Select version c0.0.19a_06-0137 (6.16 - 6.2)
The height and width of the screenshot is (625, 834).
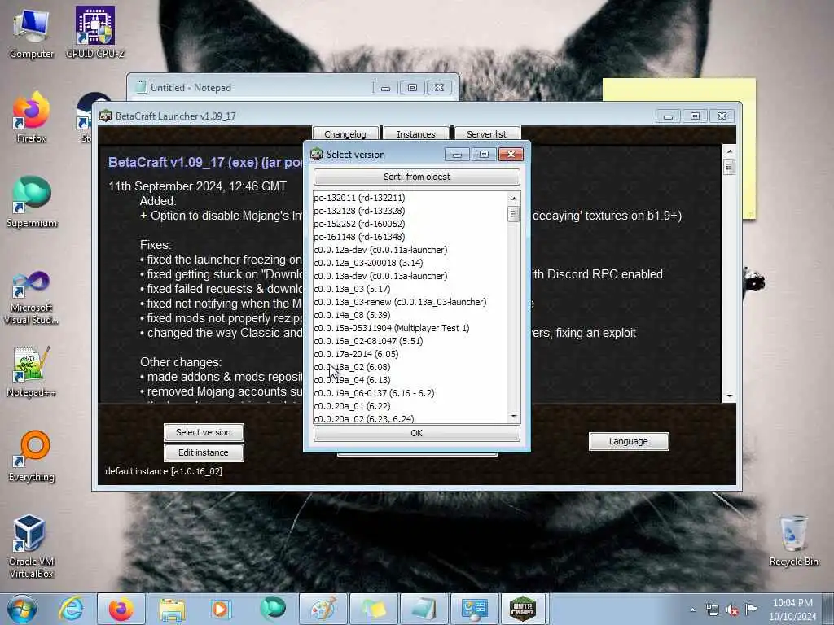click(x=410, y=393)
